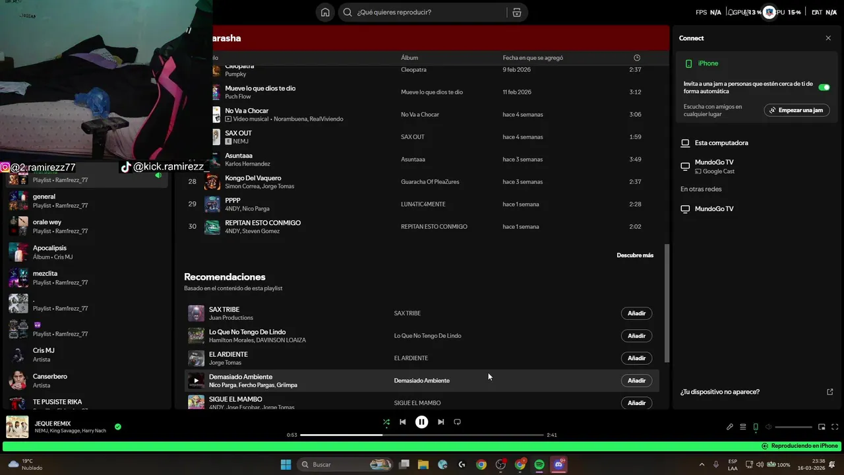Screen dimensions: 844x475
Task: Open Canserbero artist in library
Action: coord(86,381)
